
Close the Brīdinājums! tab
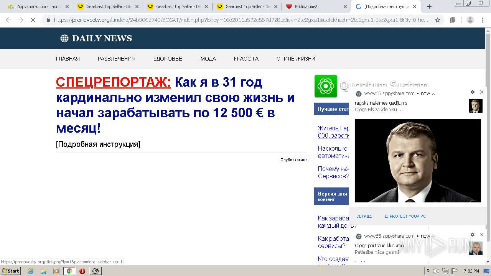click(x=345, y=7)
